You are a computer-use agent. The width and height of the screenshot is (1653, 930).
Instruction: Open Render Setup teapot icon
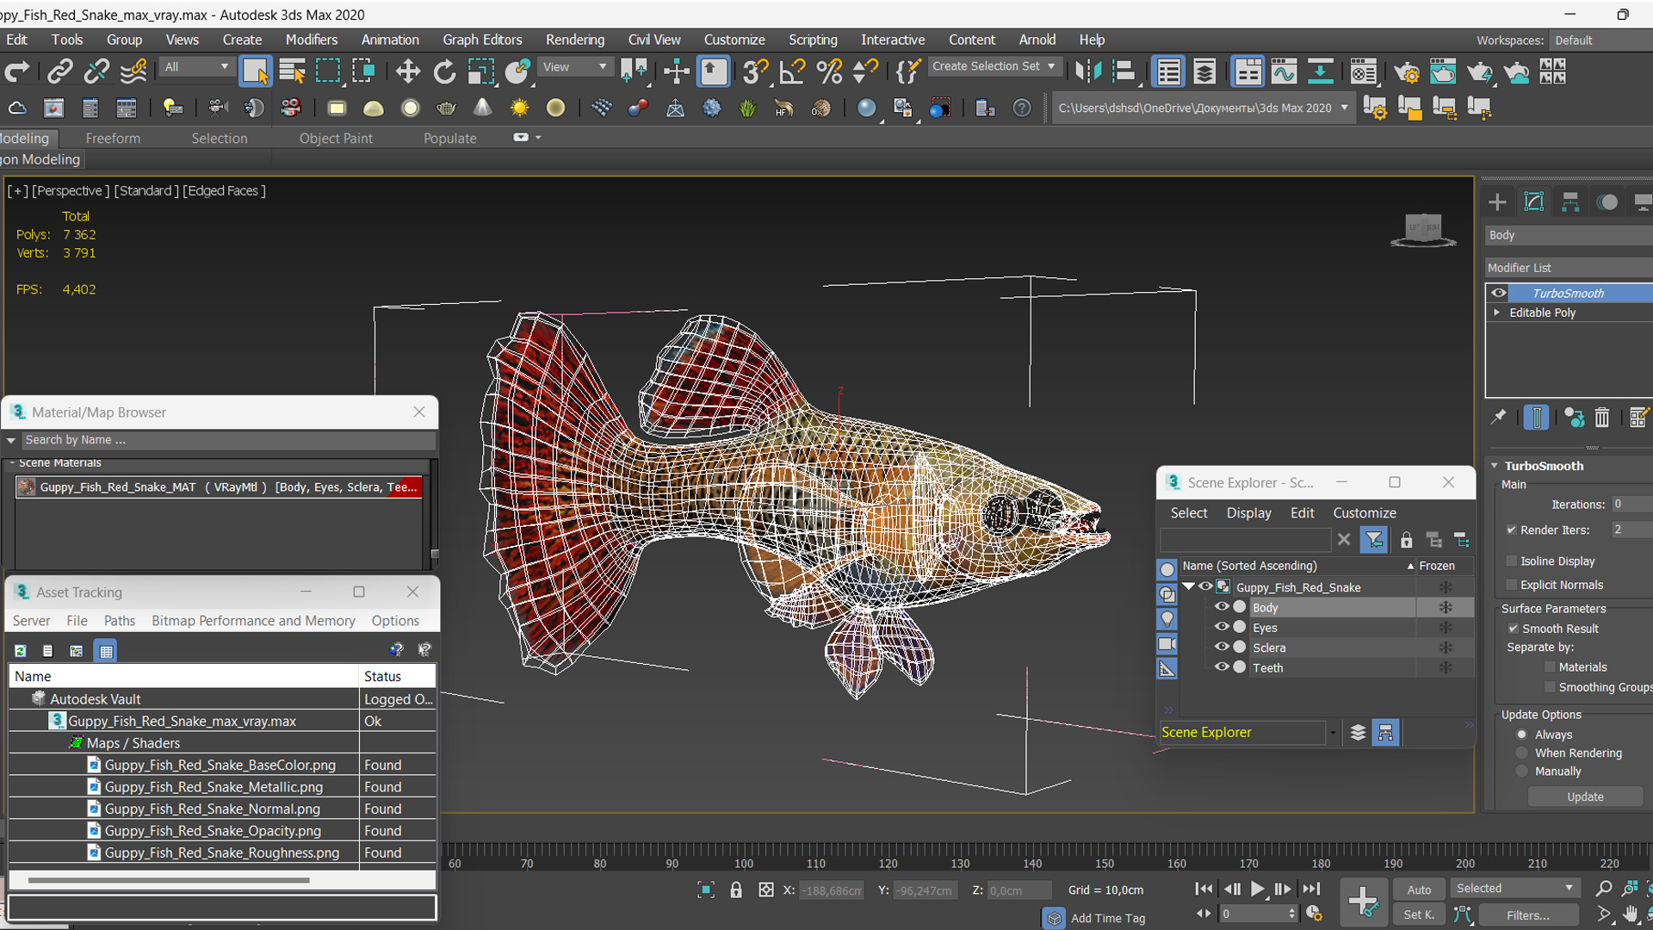(x=1407, y=71)
